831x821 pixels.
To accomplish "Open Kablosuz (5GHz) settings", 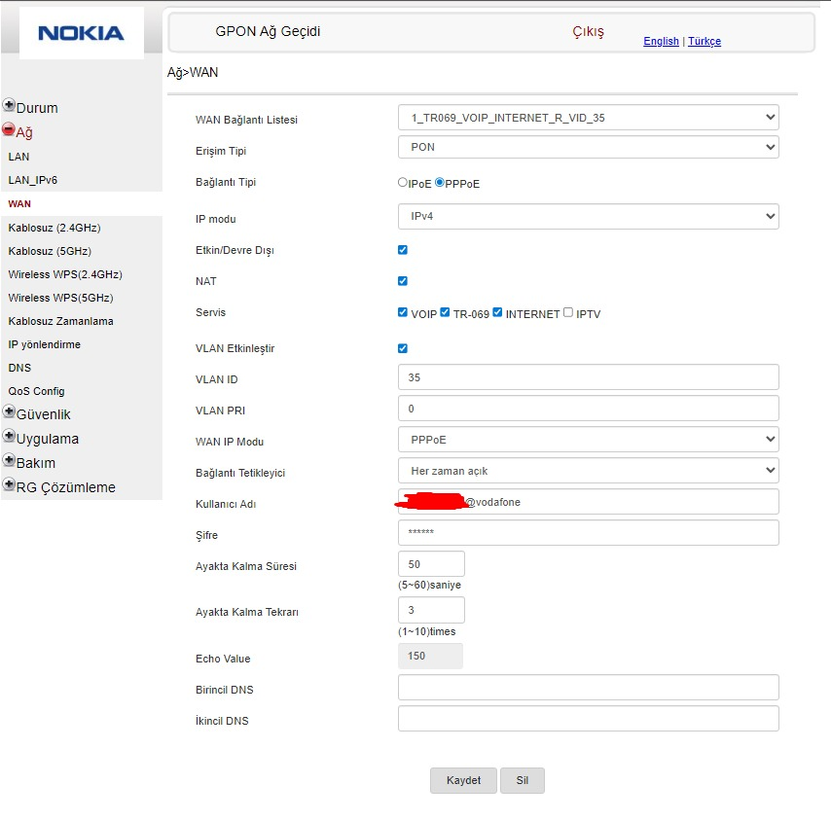I will click(x=50, y=251).
